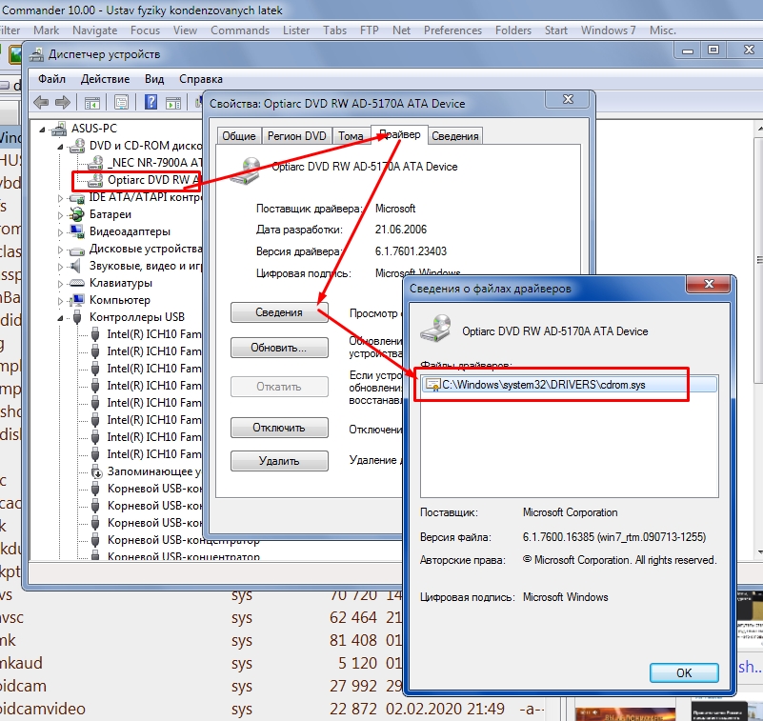
Task: Expand the Батареи node
Action: 60,215
